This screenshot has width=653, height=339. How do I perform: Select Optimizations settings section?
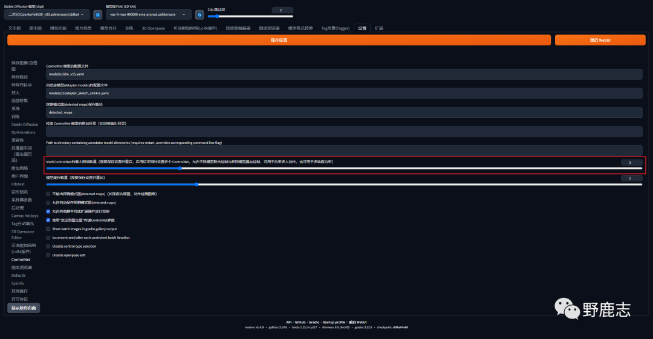pyautogui.click(x=24, y=132)
